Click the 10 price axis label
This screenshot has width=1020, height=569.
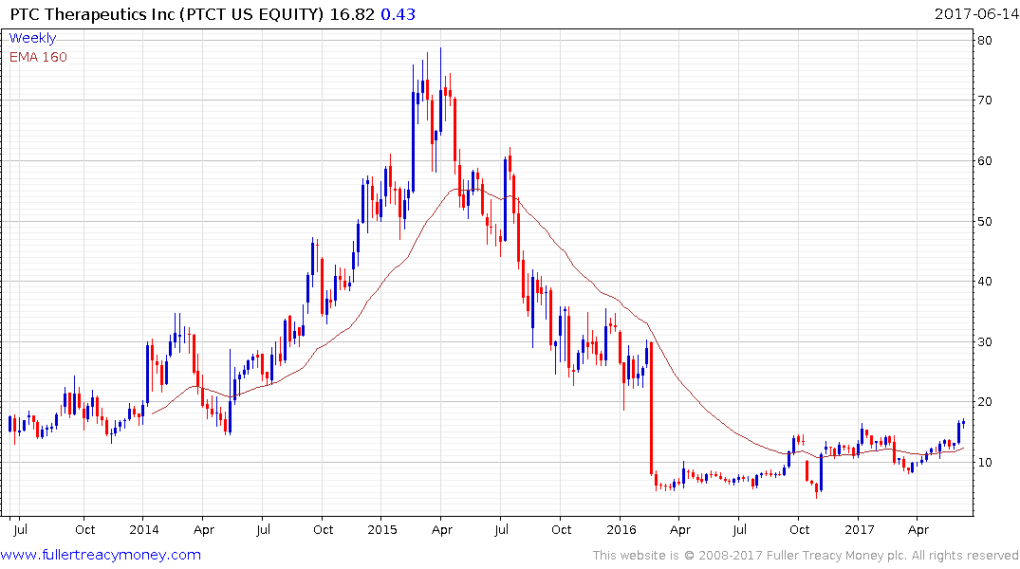pos(985,463)
